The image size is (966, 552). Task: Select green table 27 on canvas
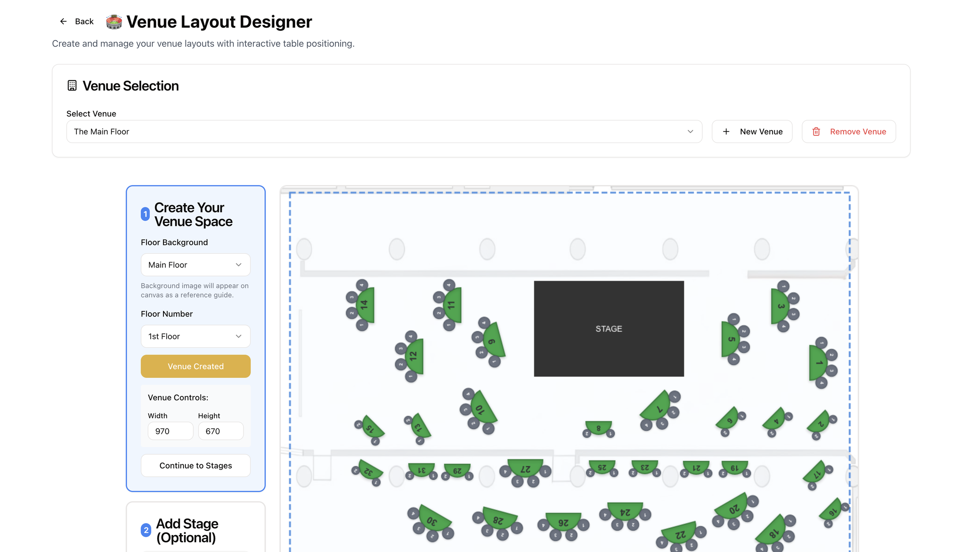(525, 467)
